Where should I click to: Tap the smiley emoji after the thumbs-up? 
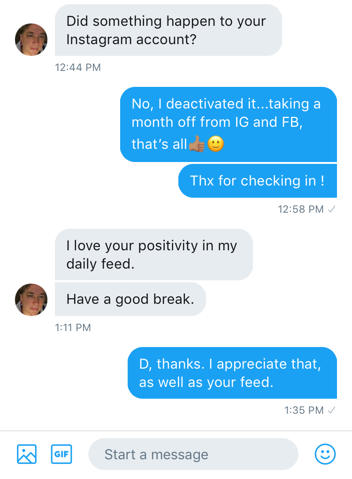tap(215, 144)
